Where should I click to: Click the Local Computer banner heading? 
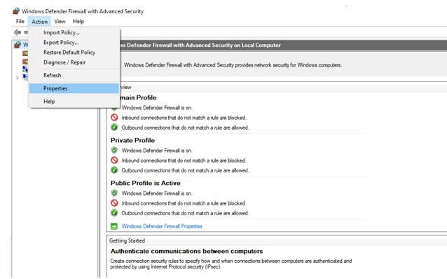200,45
